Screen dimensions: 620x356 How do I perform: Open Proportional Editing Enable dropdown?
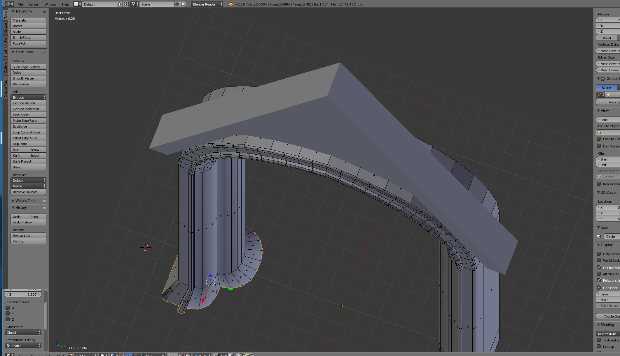click(x=23, y=346)
